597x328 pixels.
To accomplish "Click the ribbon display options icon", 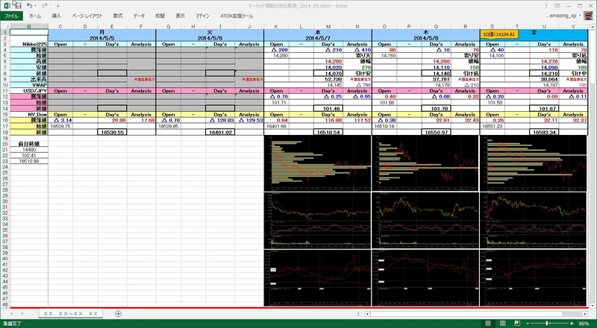I will (x=557, y=6).
